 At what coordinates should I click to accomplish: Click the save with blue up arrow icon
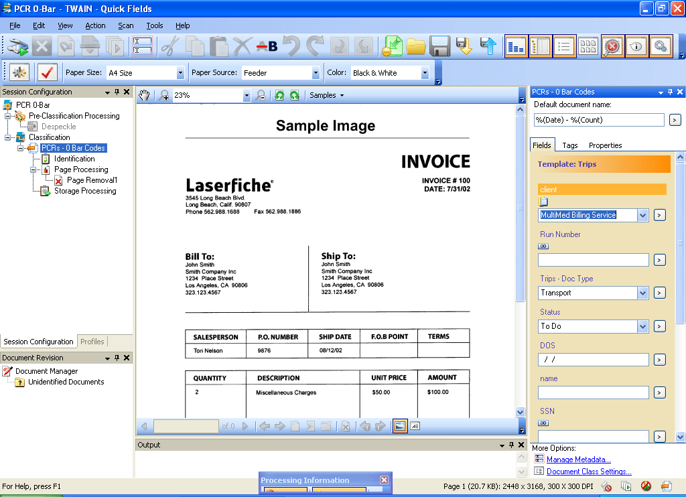pyautogui.click(x=488, y=46)
